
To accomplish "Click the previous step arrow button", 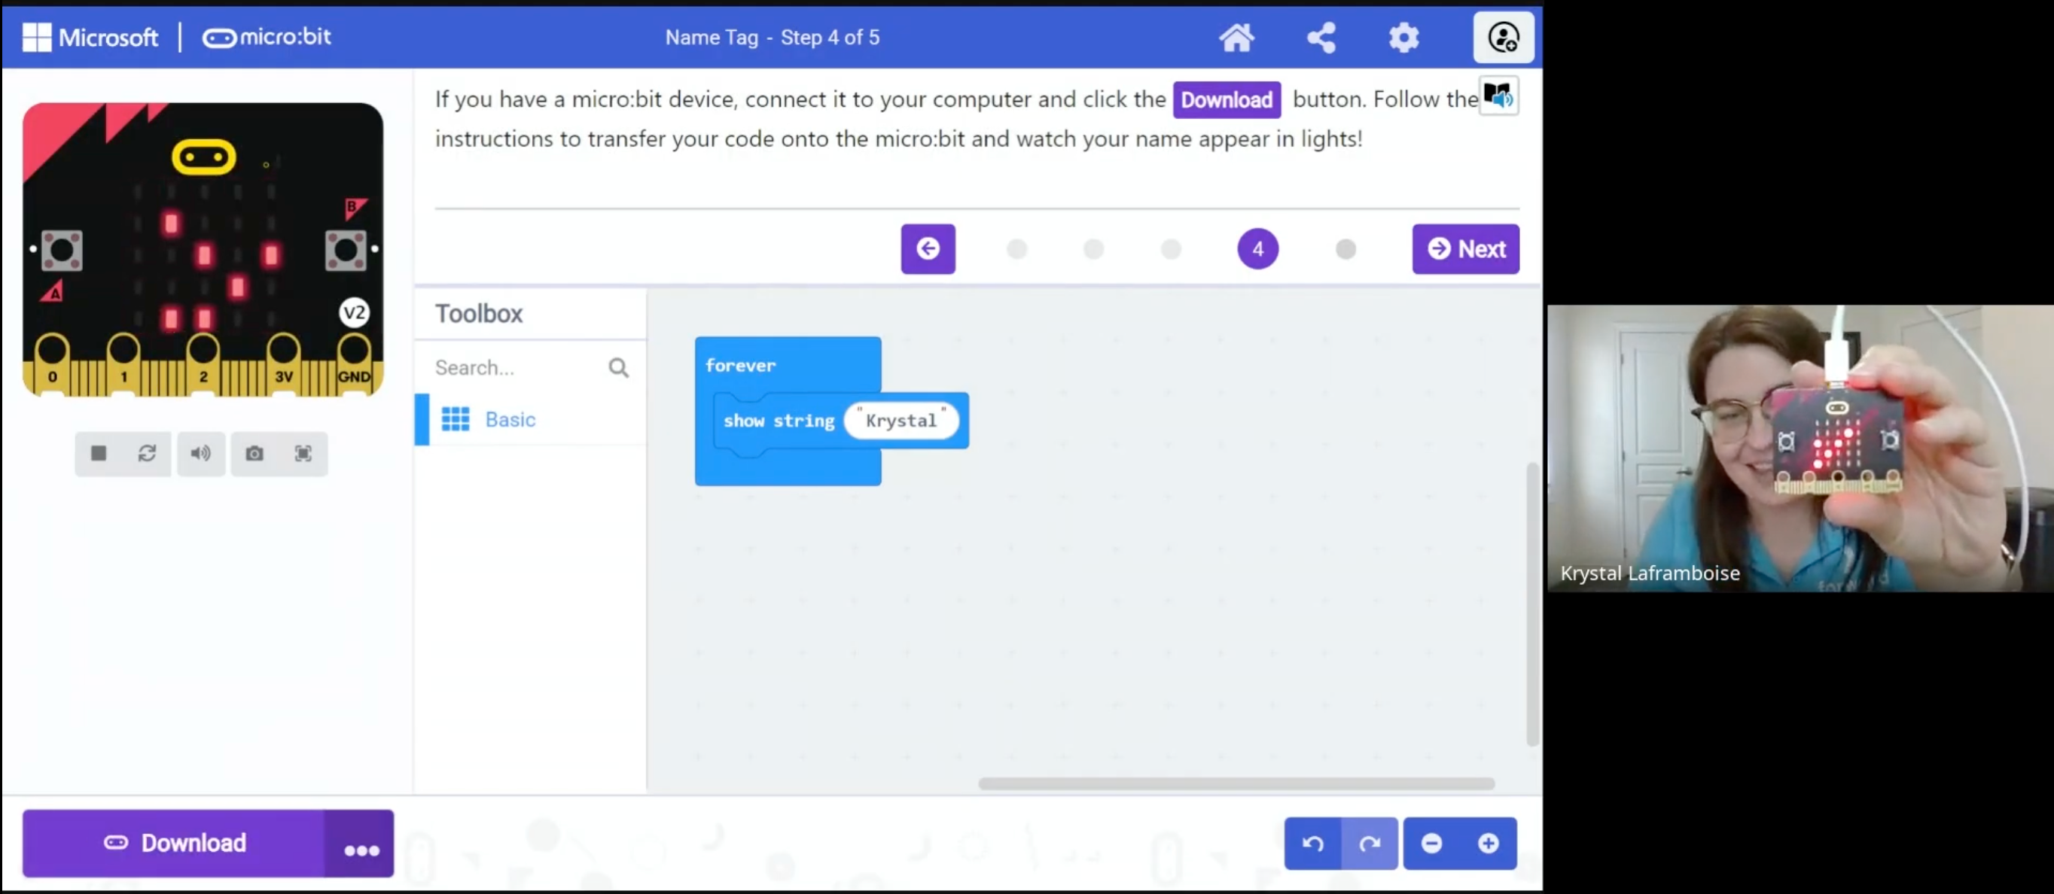I will click(x=929, y=248).
